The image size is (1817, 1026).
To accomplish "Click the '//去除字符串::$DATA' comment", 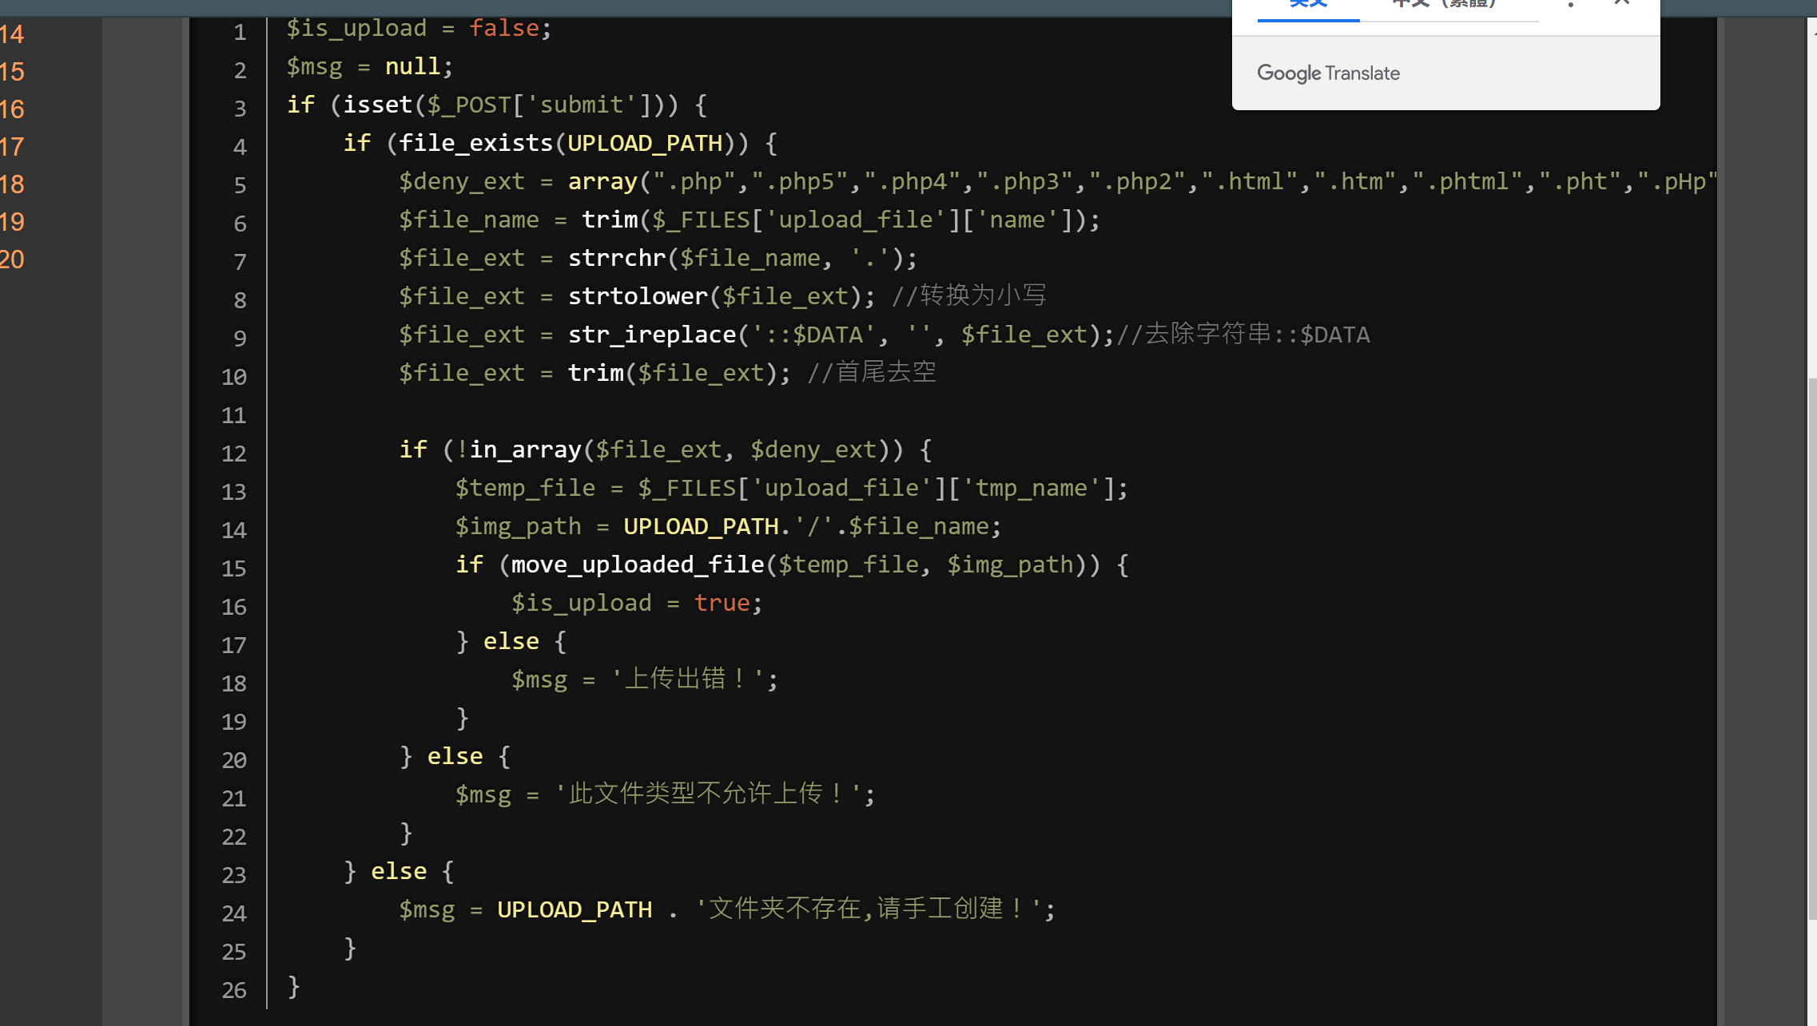I will [1242, 335].
